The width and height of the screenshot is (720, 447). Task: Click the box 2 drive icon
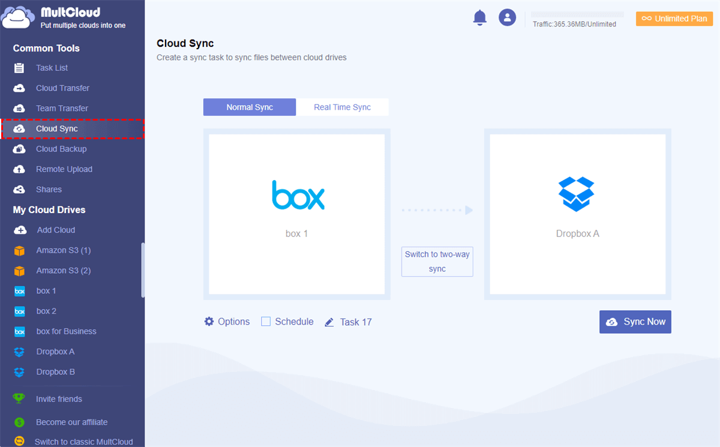click(x=19, y=311)
